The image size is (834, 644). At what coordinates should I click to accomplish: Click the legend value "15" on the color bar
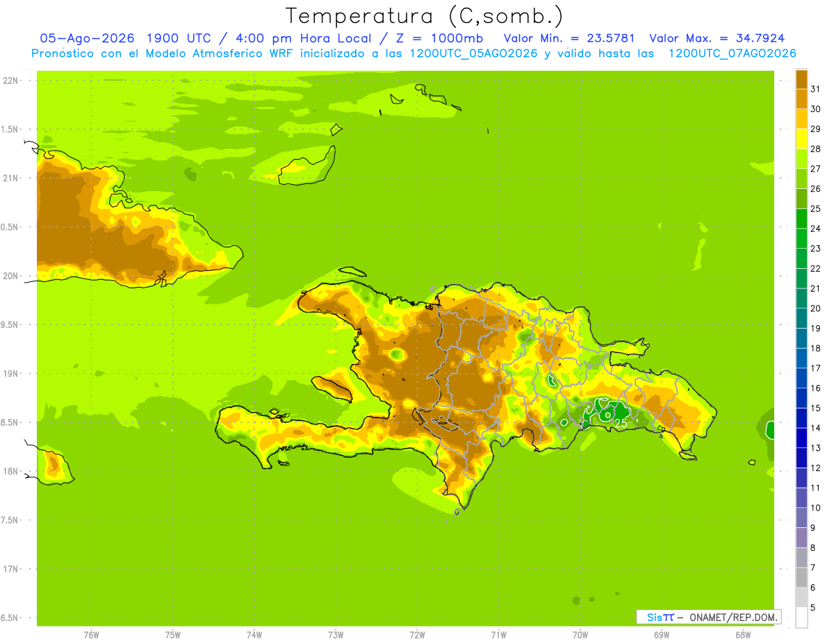click(816, 408)
